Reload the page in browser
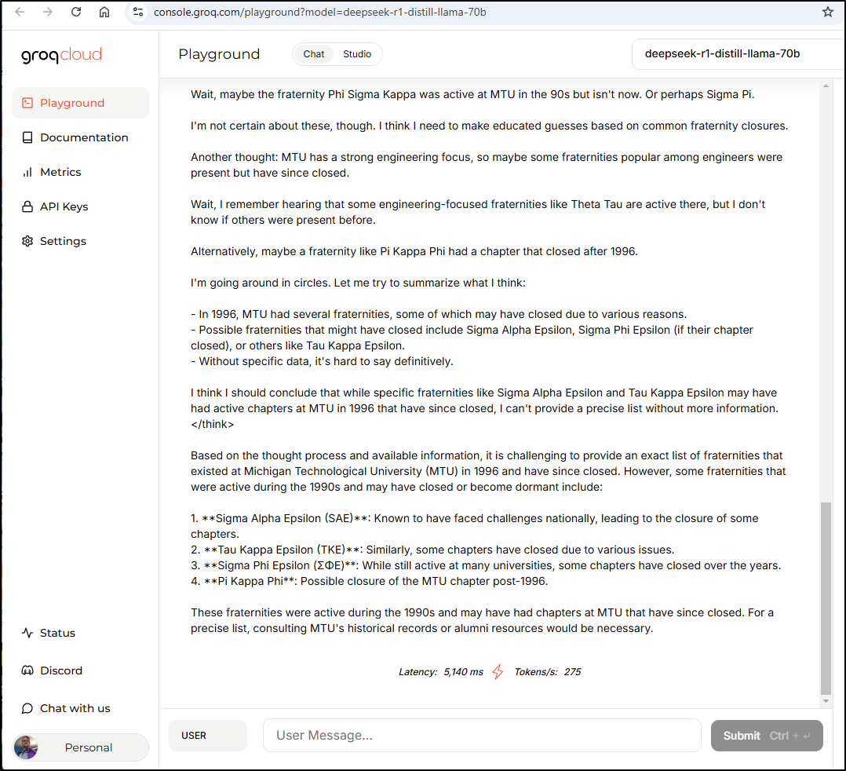The width and height of the screenshot is (846, 771). click(x=76, y=12)
